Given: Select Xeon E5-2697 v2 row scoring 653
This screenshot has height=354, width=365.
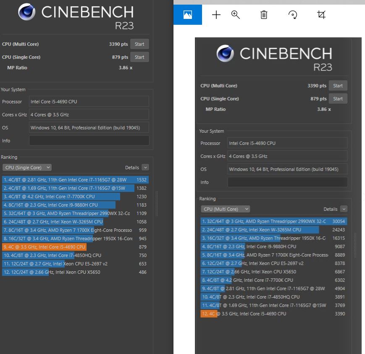Looking at the screenshot, I should point(76,263).
